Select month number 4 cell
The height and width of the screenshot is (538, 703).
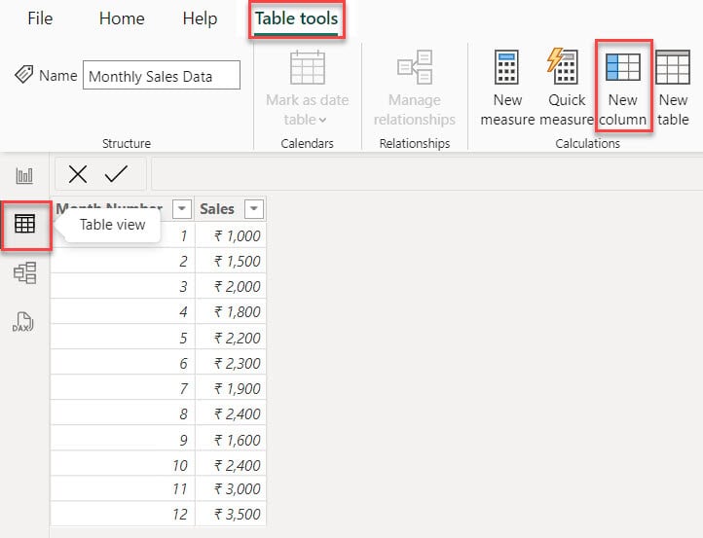tap(123, 311)
